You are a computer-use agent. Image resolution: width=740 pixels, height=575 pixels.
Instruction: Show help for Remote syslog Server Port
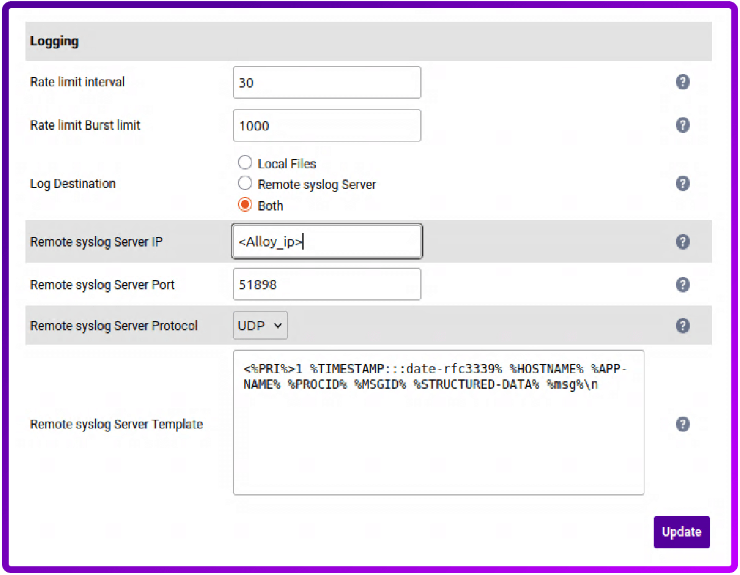click(x=682, y=285)
